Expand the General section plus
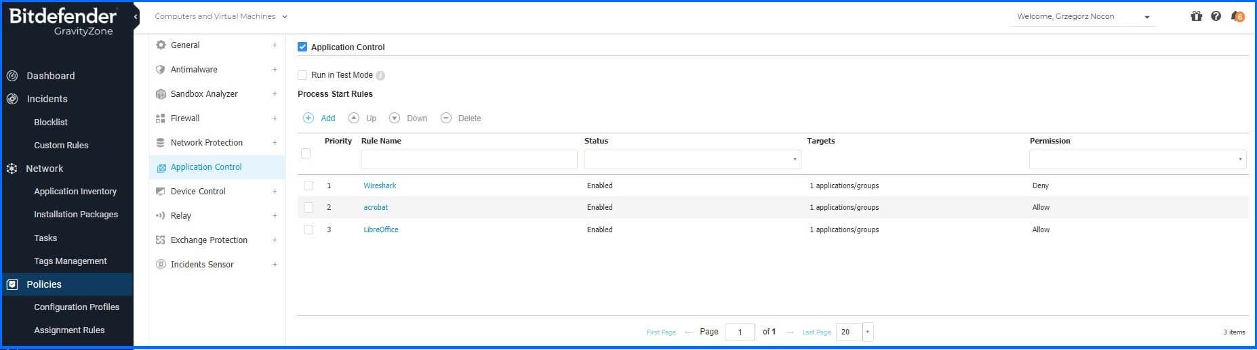 [275, 45]
